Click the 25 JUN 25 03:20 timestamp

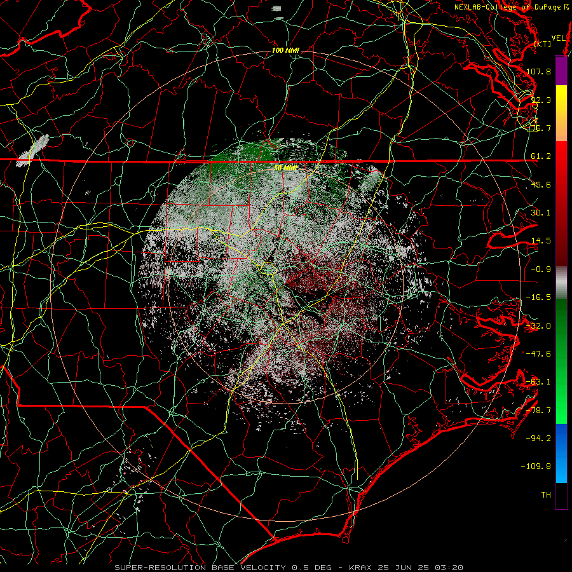[421, 568]
